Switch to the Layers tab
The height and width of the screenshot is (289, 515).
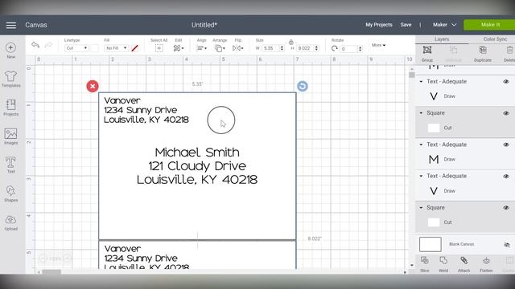point(442,39)
